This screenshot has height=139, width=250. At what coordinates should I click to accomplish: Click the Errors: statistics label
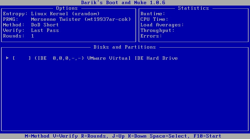(151, 36)
